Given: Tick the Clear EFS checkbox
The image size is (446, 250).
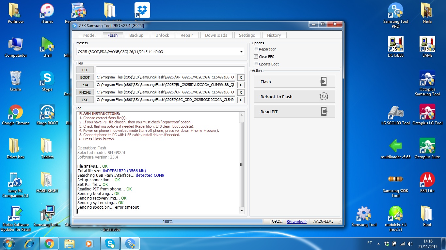Looking at the screenshot, I should point(256,57).
